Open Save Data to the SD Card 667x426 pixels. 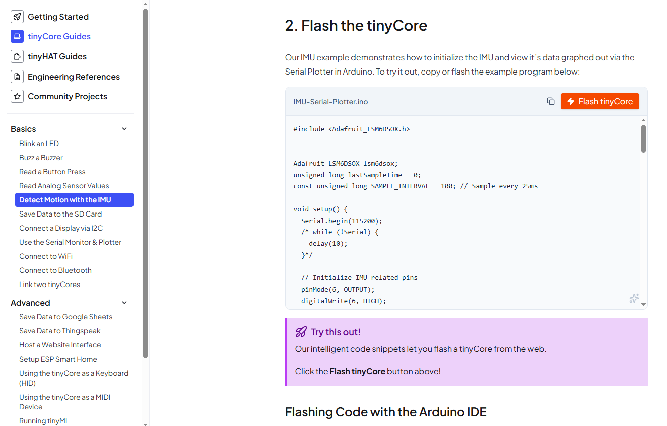[x=60, y=214]
